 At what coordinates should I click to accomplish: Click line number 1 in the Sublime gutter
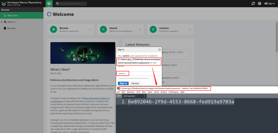click(123, 102)
